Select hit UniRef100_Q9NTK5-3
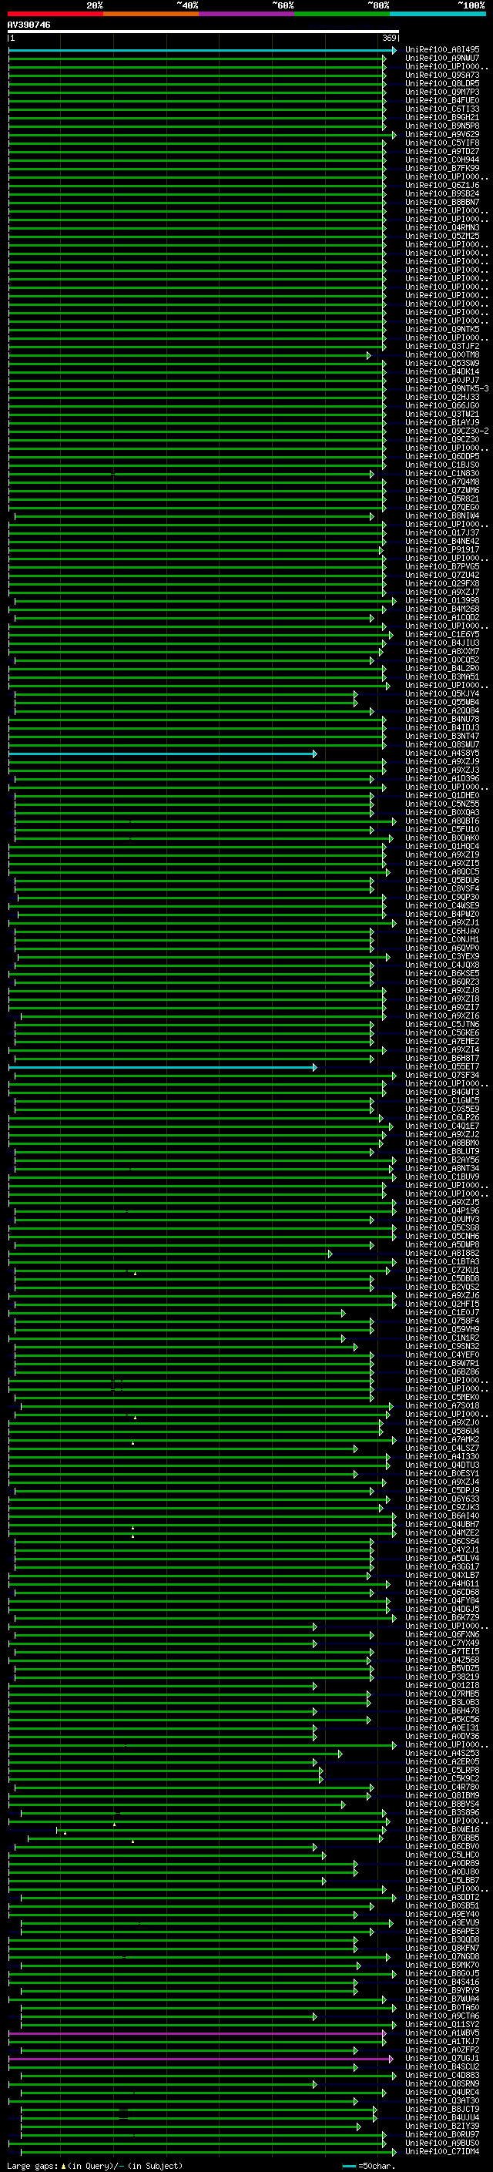The width and height of the screenshot is (493, 2172). click(x=447, y=388)
